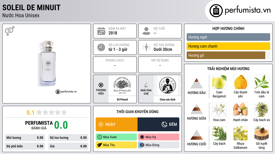Click the moon icon in Đêm bar
The width and height of the screenshot is (275, 154).
click(164, 124)
